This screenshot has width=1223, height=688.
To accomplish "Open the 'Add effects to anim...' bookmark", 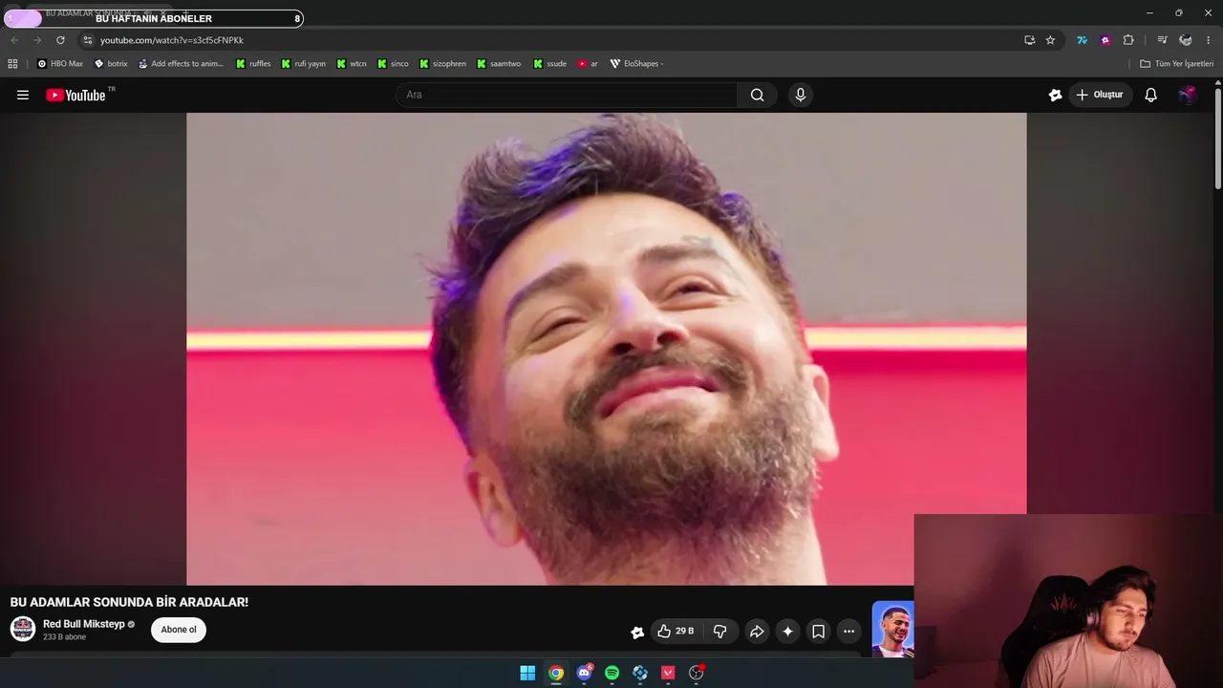I will 181,64.
